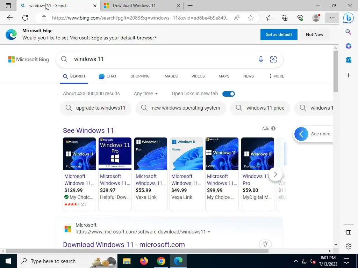Image resolution: width=358 pixels, height=268 pixels.
Task: Open Collections icon in toolbar
Action: (285, 18)
